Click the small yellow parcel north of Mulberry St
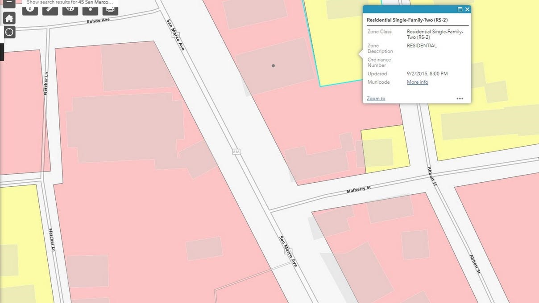This screenshot has height=303, width=539. pyautogui.click(x=384, y=150)
